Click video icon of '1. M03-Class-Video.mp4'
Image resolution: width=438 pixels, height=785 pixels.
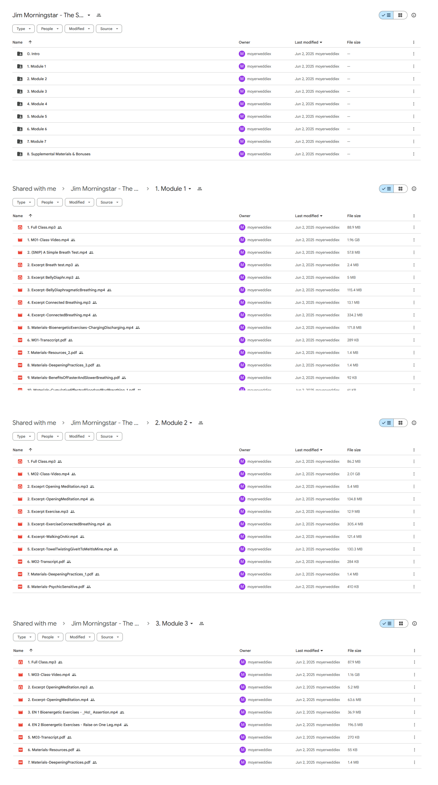pos(21,674)
